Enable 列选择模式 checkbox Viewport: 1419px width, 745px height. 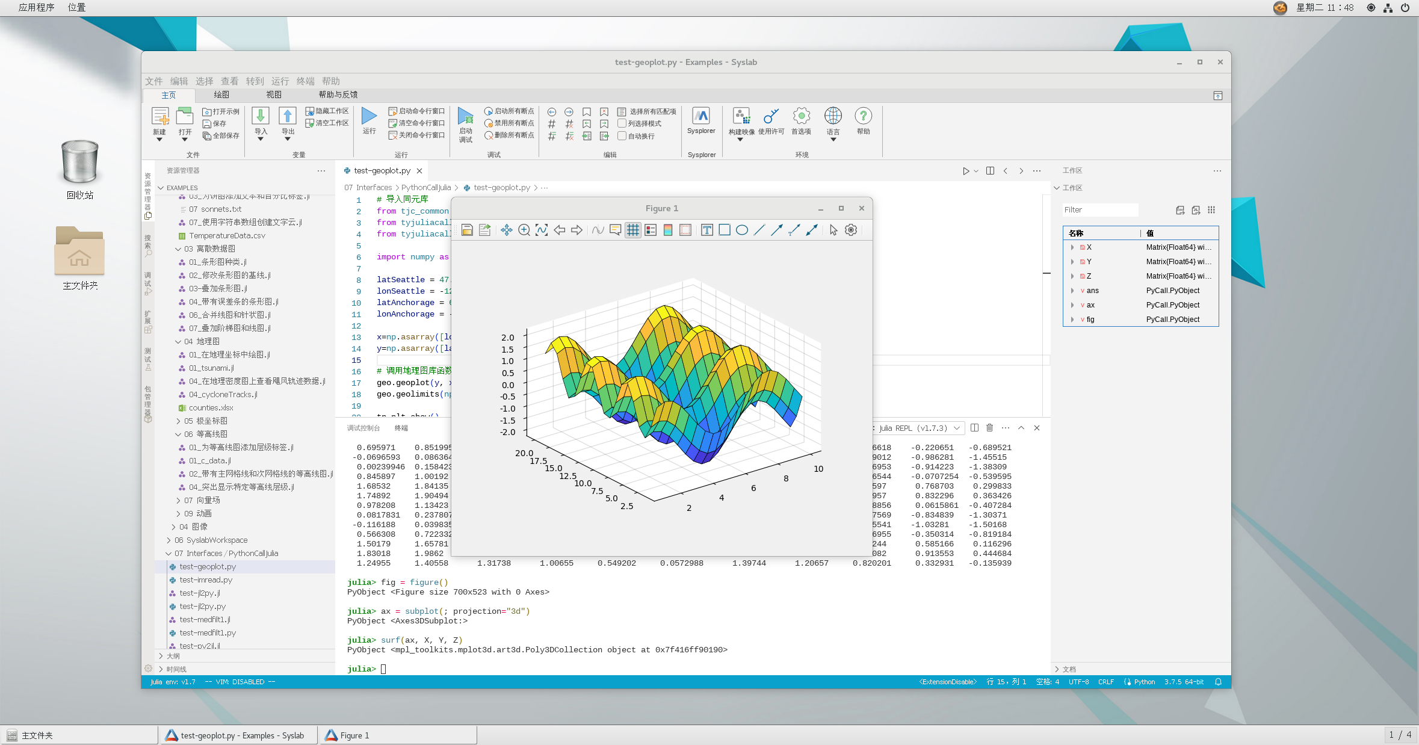click(622, 123)
